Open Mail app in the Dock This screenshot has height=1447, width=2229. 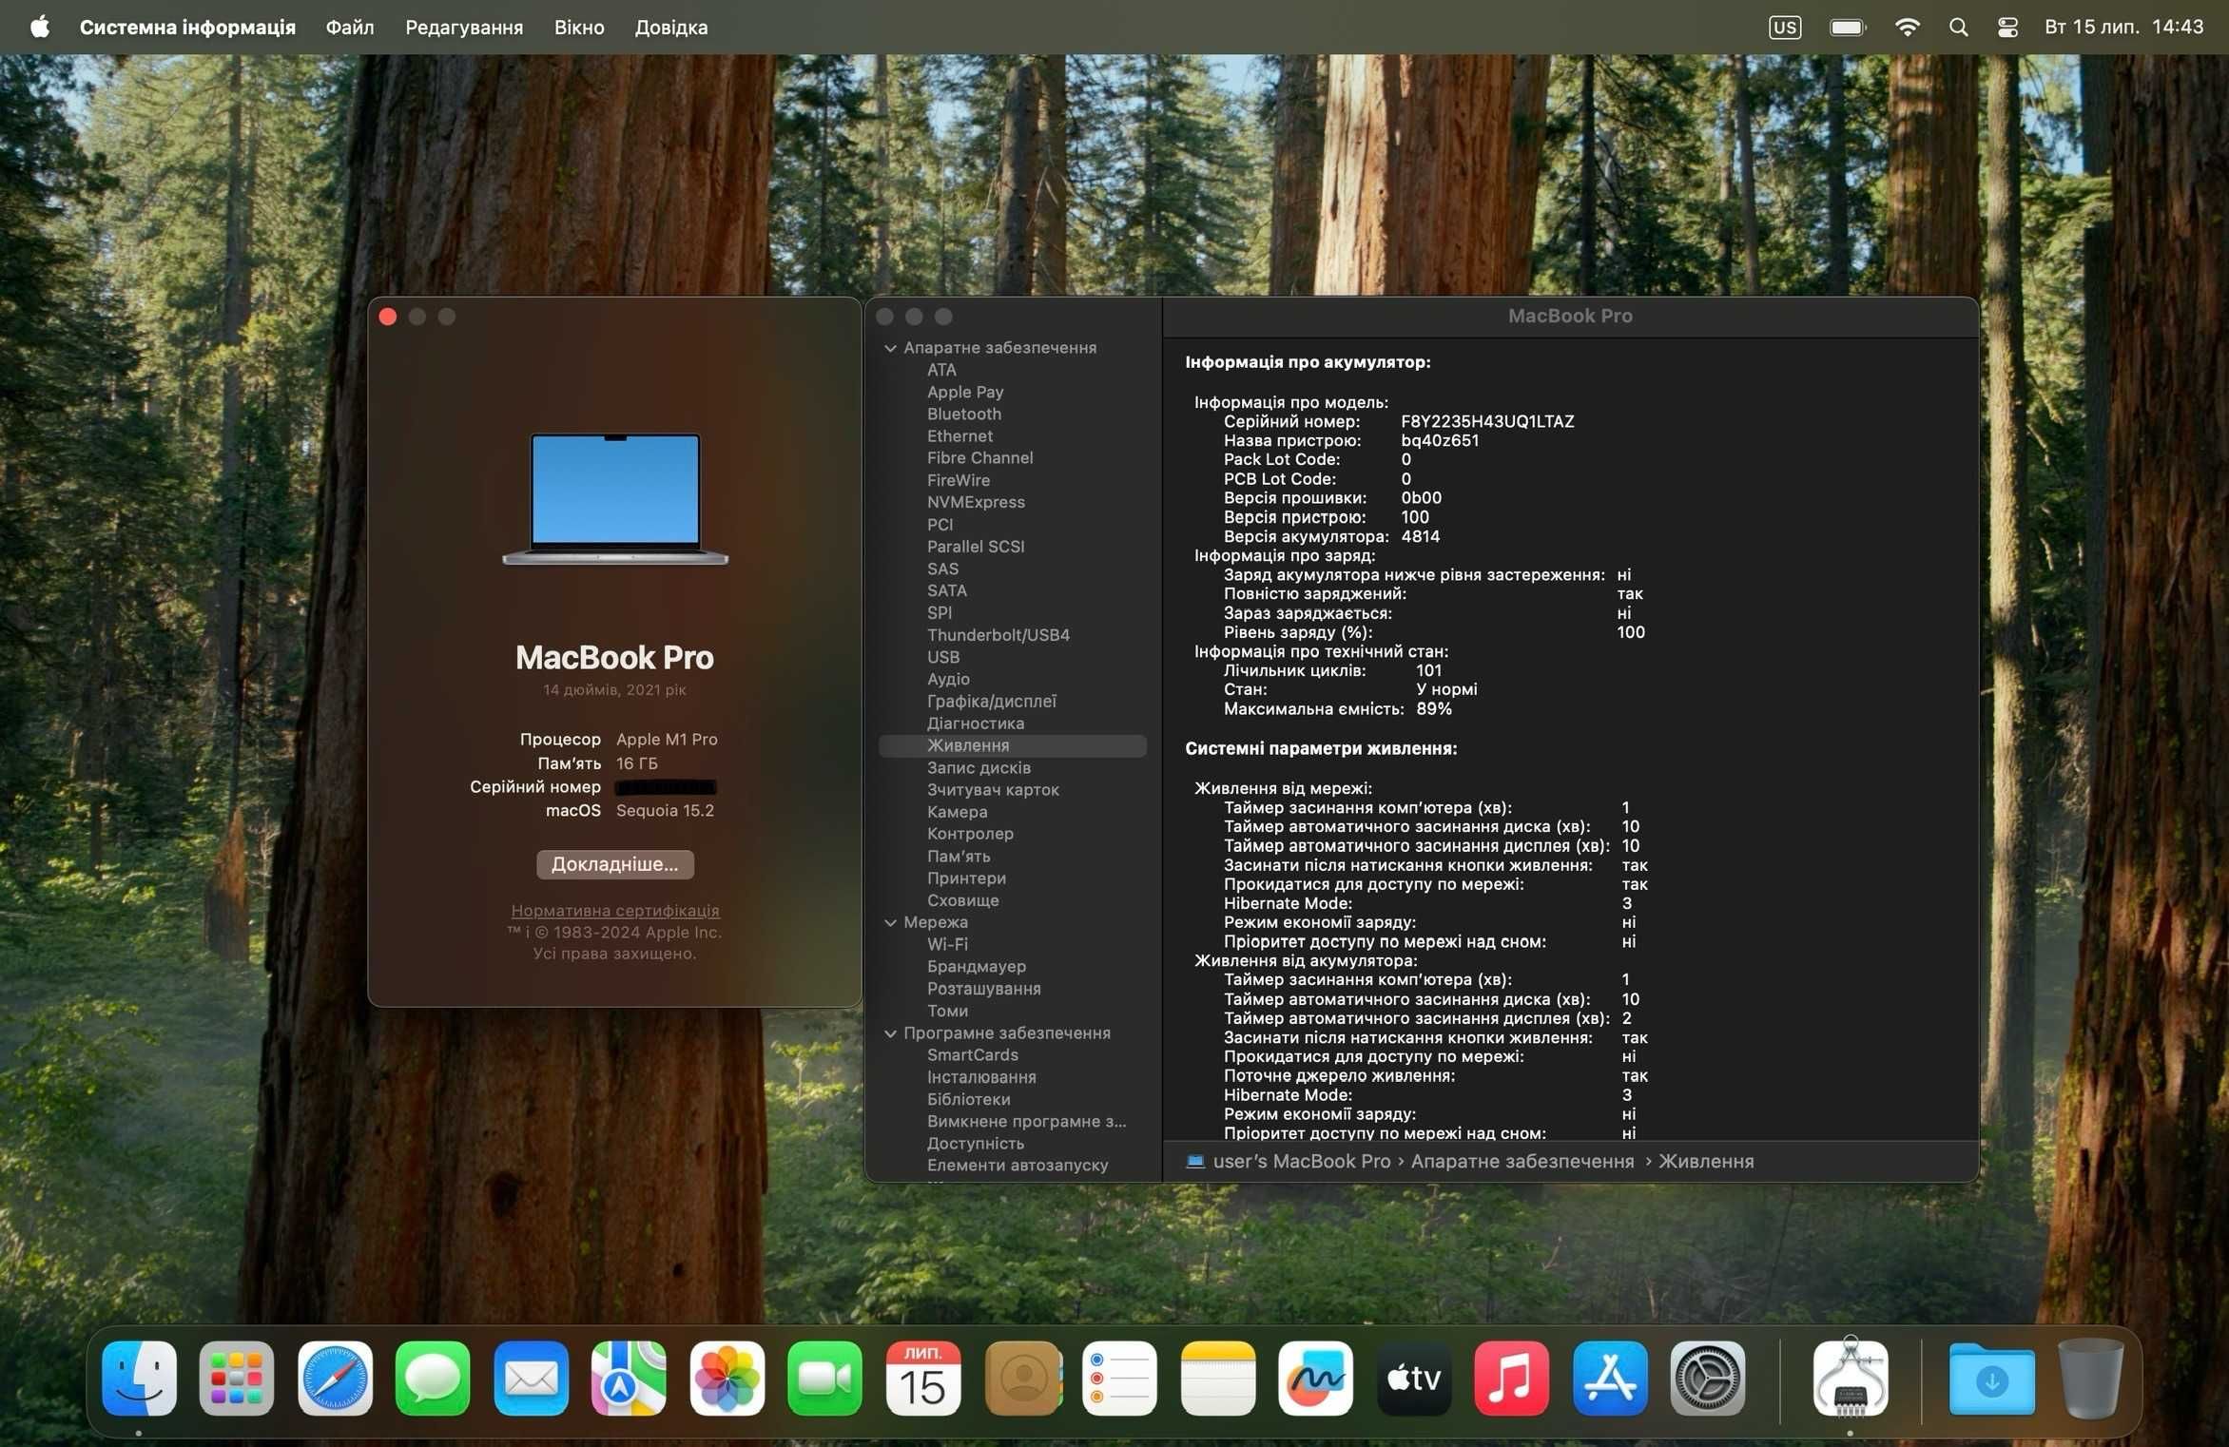(531, 1378)
